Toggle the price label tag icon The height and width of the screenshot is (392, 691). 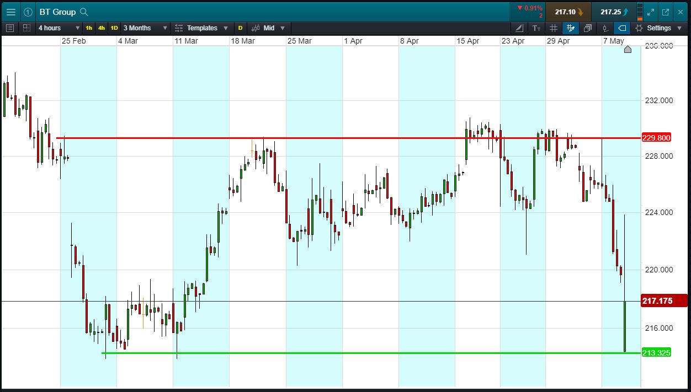tap(622, 28)
